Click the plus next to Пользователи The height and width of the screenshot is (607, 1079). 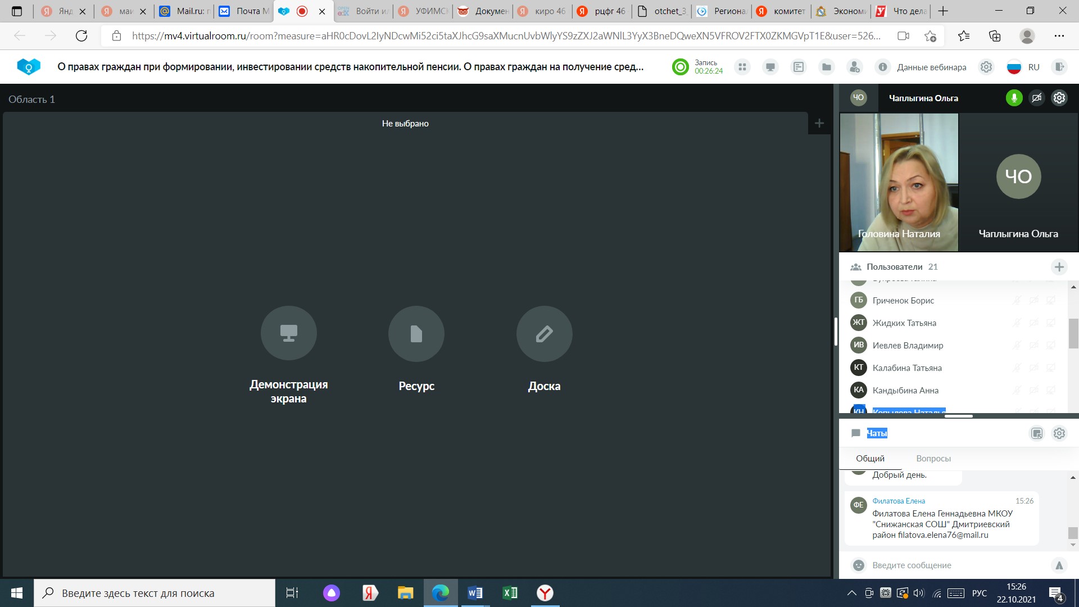click(1059, 267)
